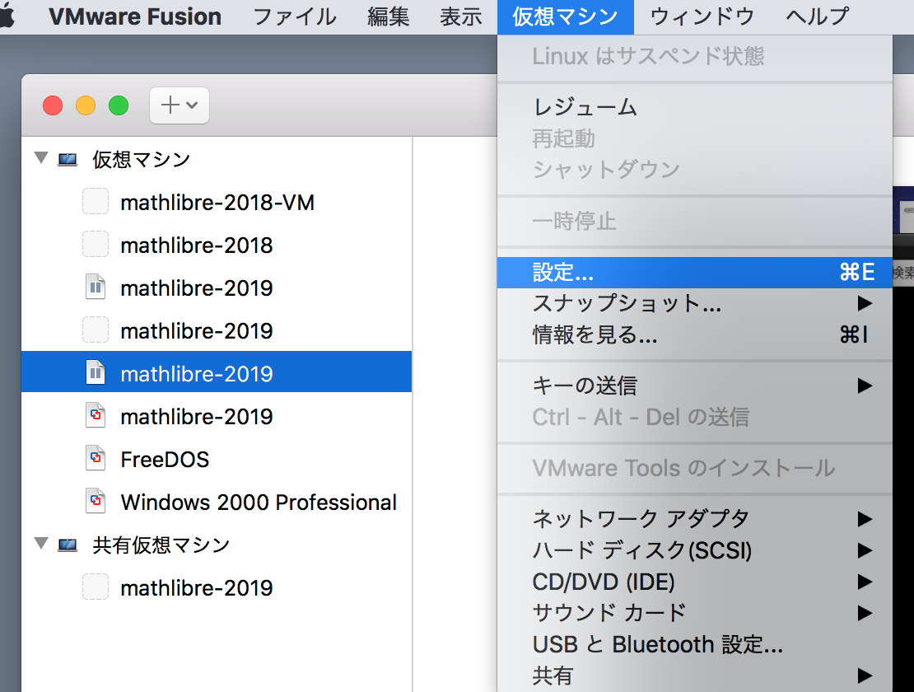Click the red close window button

coord(53,105)
